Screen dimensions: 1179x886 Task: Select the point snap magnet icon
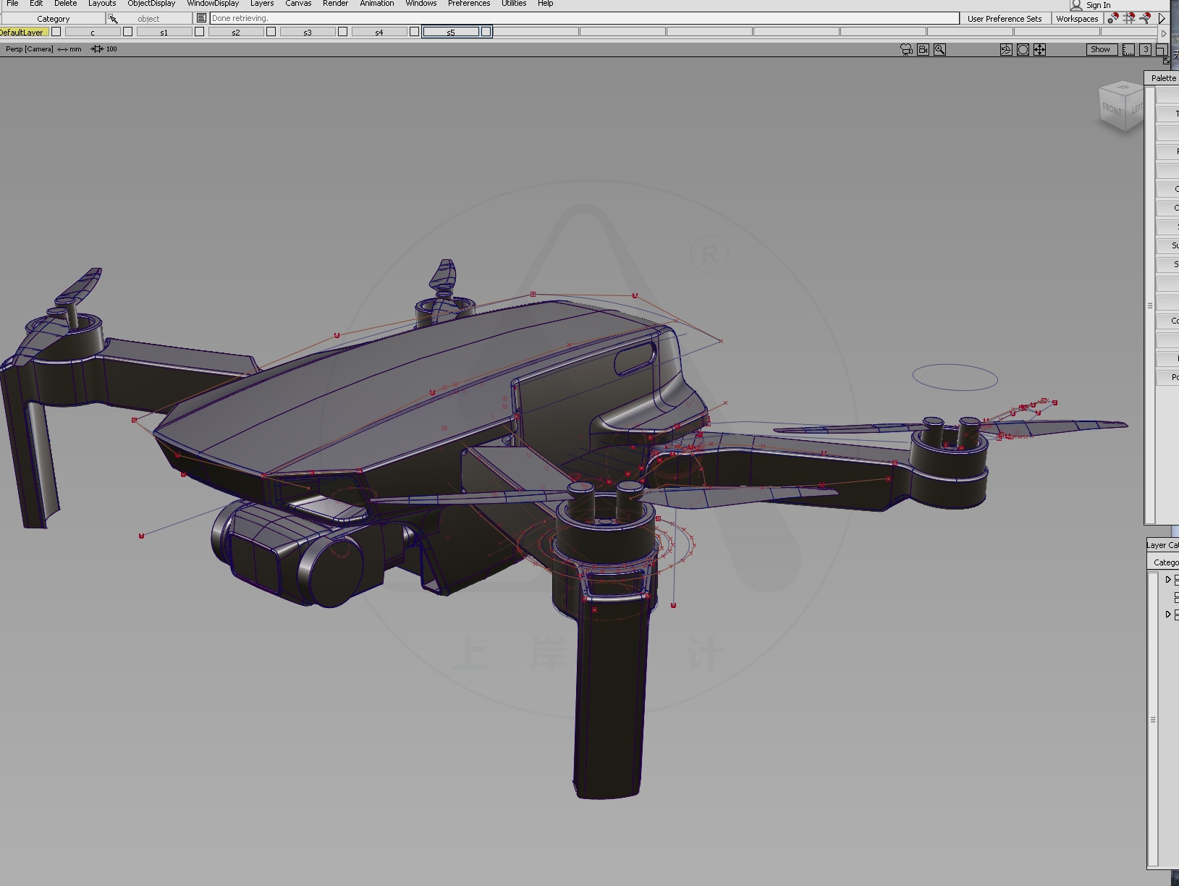click(1114, 18)
